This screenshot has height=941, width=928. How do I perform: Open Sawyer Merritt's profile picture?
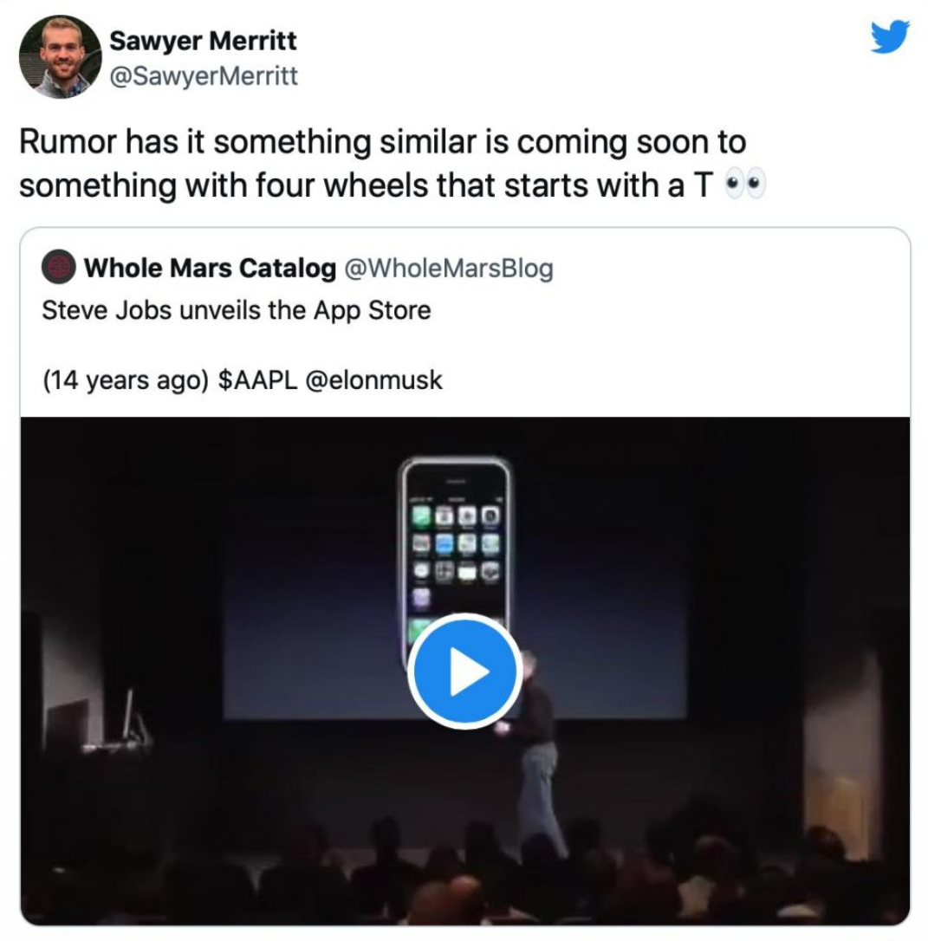coord(60,57)
